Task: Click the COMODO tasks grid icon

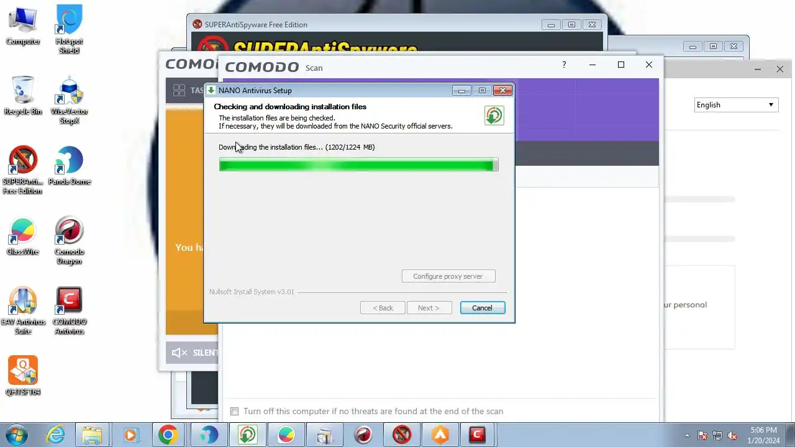Action: point(179,91)
